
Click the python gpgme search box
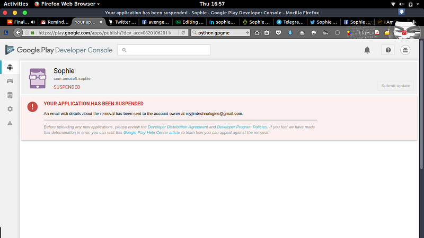coord(220,33)
